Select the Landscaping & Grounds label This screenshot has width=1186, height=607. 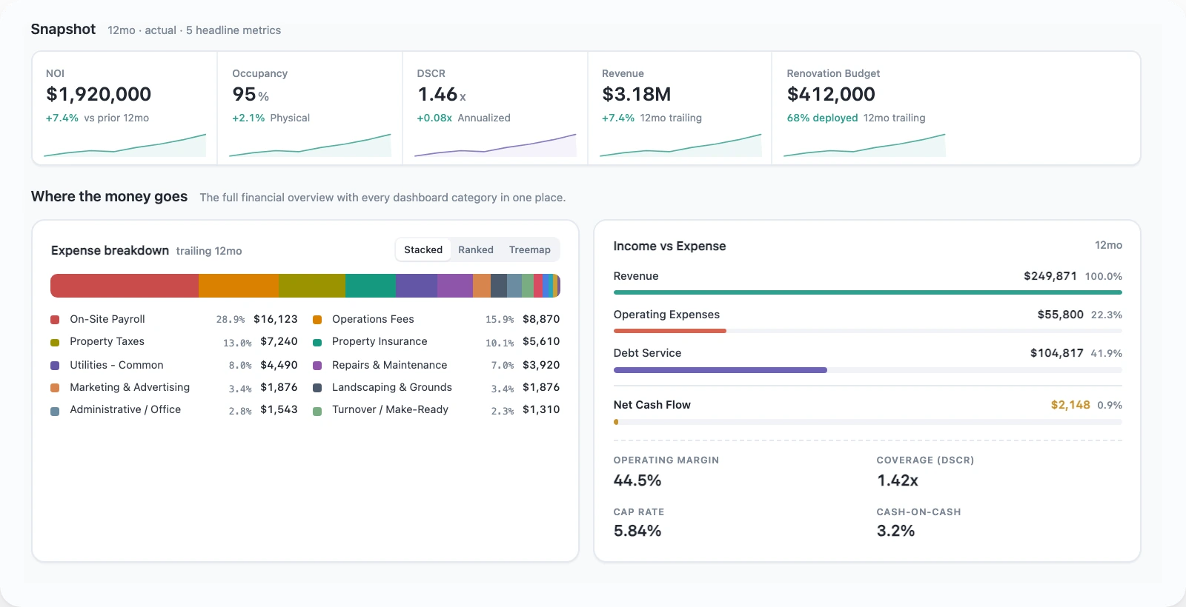coord(392,387)
